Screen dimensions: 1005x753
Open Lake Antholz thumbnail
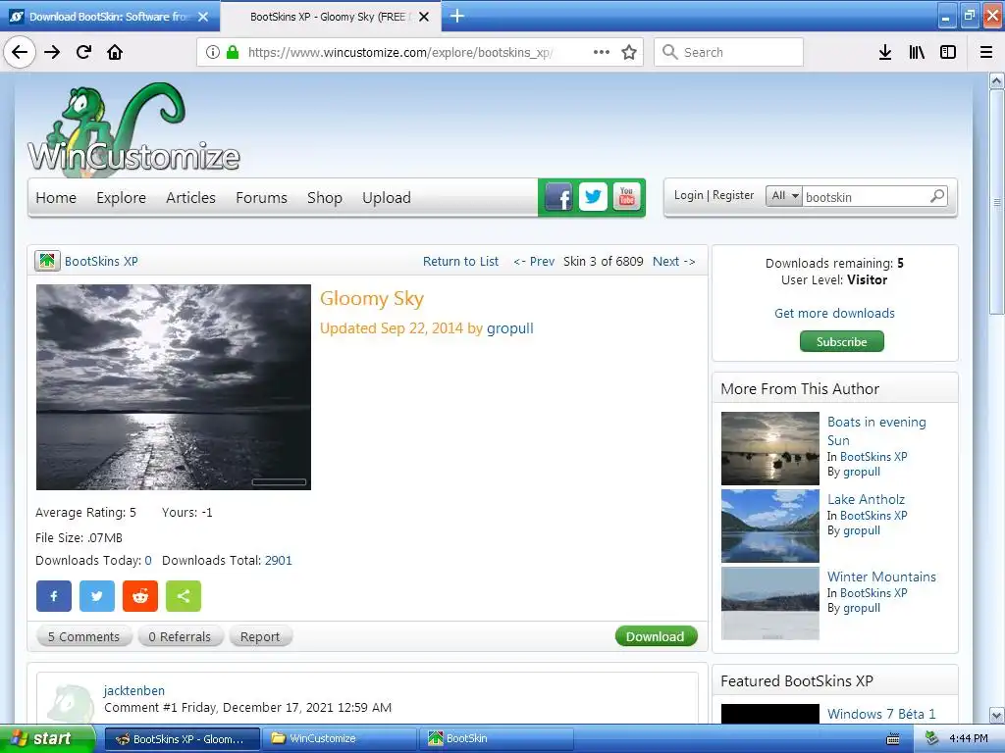click(770, 526)
